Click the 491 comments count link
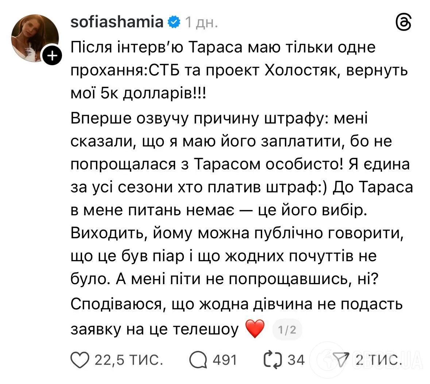 point(224,360)
